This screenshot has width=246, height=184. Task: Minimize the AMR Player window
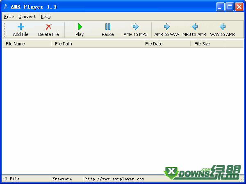(220, 7)
